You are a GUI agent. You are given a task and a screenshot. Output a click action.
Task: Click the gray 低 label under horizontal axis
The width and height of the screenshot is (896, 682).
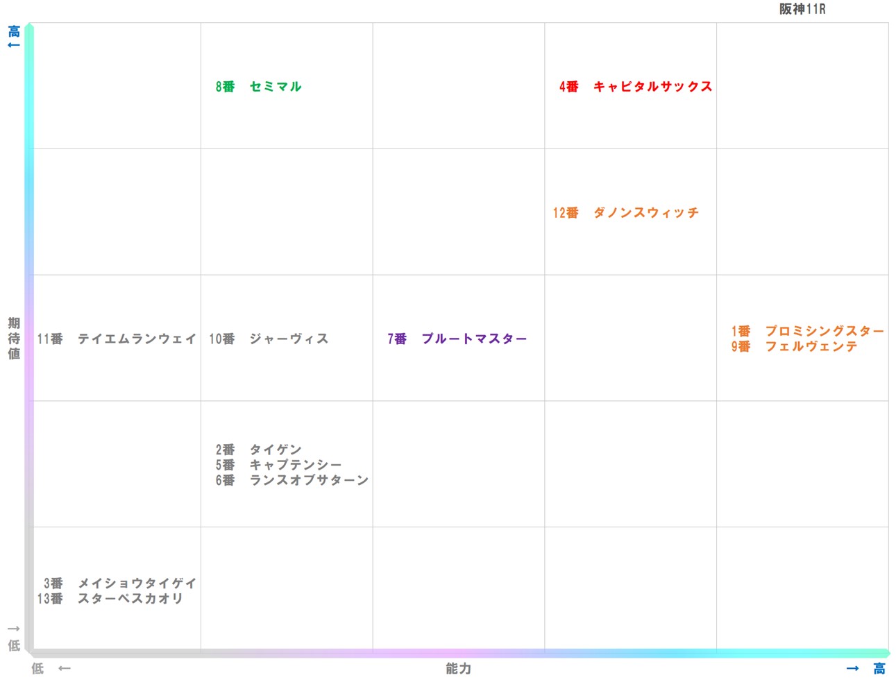tap(37, 668)
